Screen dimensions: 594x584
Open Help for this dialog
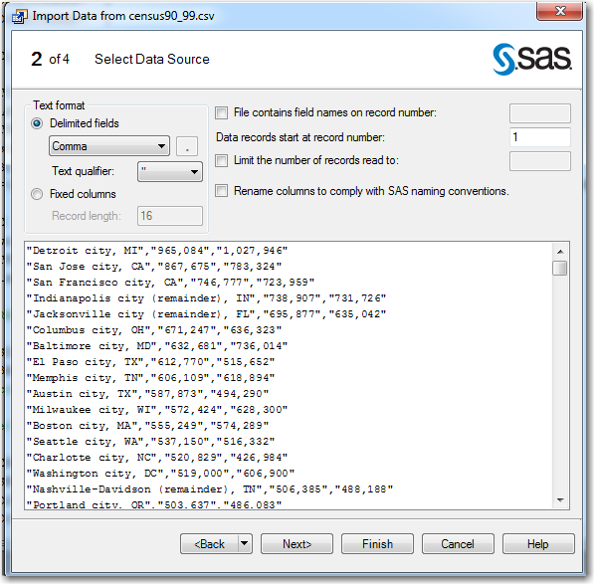[538, 544]
